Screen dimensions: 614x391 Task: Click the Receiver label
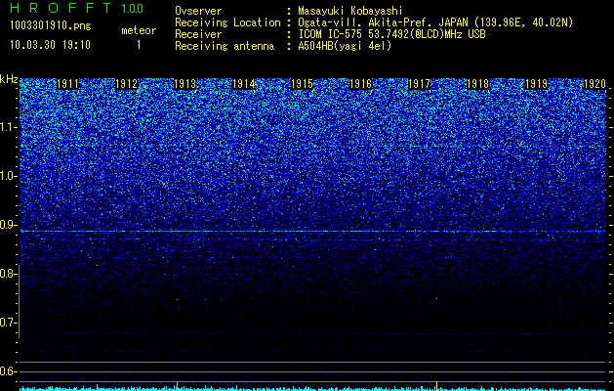tap(198, 34)
